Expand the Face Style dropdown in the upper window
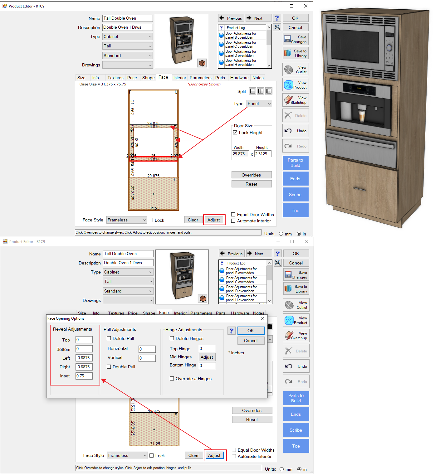435x475 pixels. pyautogui.click(x=127, y=220)
